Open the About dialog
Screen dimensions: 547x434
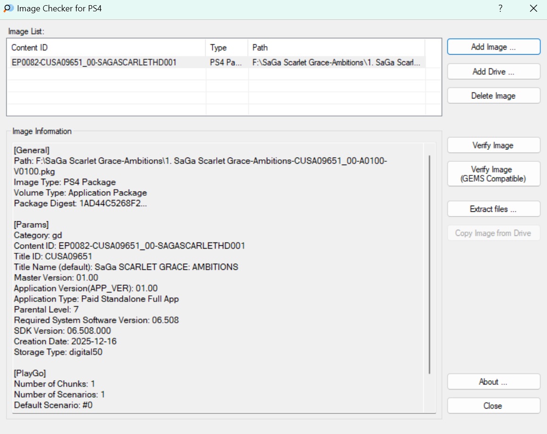click(x=493, y=382)
